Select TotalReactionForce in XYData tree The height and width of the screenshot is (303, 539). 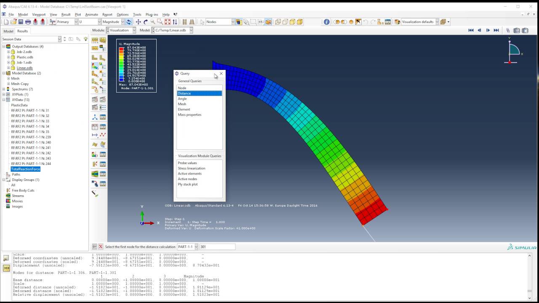coord(26,169)
